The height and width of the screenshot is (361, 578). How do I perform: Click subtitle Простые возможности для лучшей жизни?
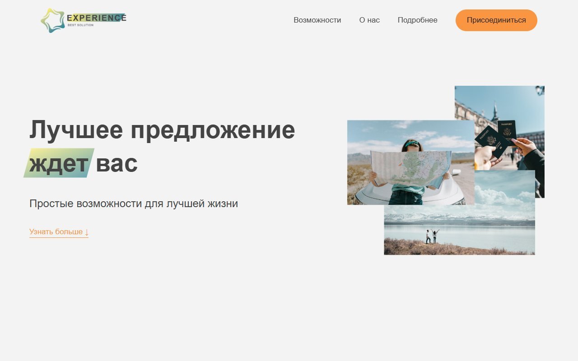(134, 204)
